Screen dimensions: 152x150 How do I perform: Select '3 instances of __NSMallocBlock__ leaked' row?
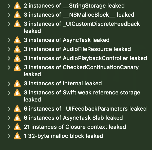pyautogui.click(x=79, y=15)
